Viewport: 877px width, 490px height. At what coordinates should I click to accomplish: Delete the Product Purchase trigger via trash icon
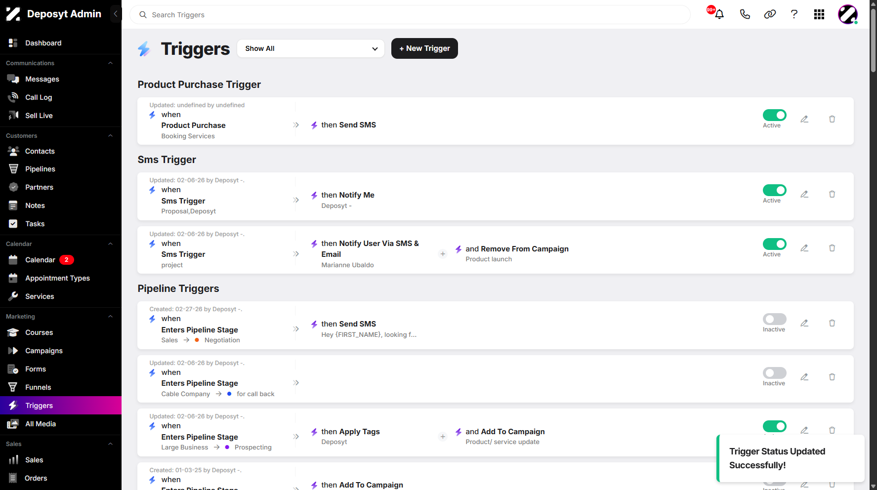[832, 119]
